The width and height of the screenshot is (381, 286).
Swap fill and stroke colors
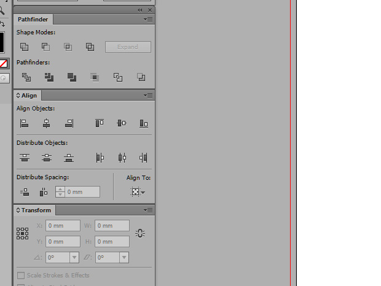coord(2,24)
